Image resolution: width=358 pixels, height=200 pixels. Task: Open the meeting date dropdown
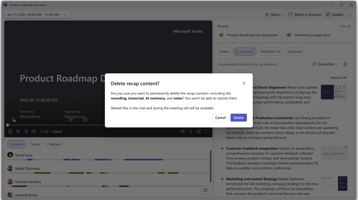[x=37, y=14]
